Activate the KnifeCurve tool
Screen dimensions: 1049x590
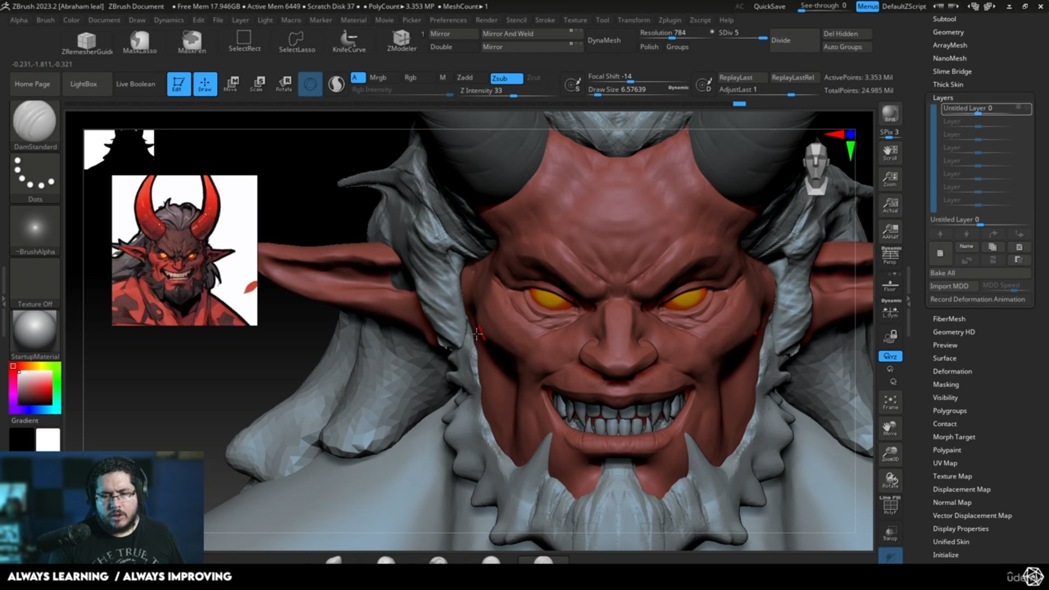click(x=349, y=41)
